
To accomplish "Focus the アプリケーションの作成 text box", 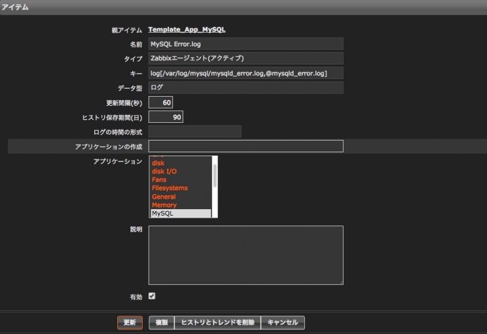I will click(x=245, y=146).
